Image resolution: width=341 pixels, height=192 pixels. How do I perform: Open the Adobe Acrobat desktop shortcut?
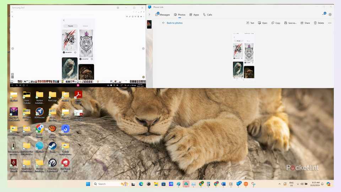78,97
